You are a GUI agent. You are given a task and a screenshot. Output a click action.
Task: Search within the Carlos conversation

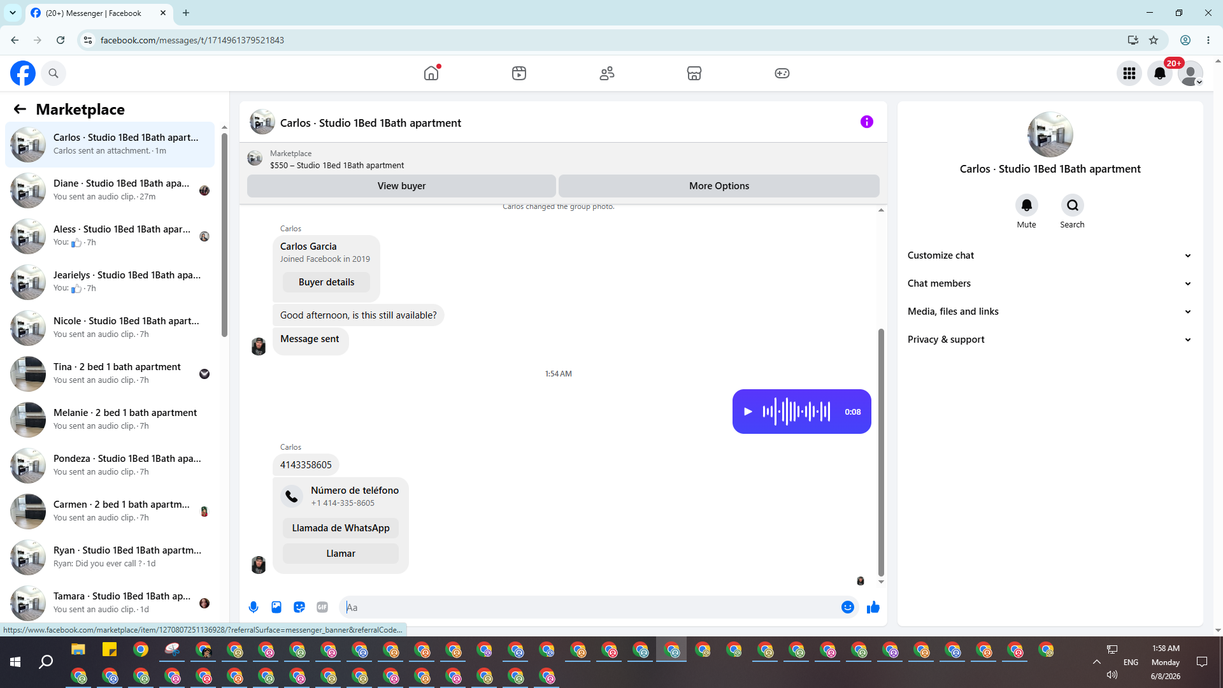1073,205
